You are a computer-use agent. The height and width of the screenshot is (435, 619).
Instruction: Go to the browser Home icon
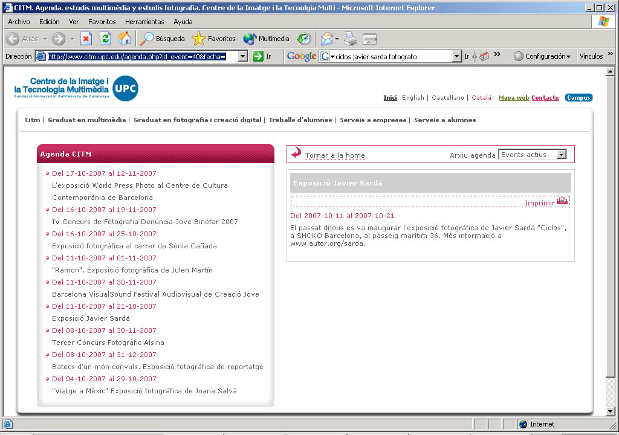pyautogui.click(x=125, y=39)
